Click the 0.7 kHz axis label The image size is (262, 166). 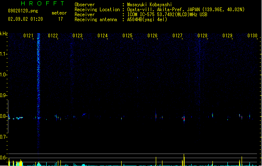(x=3, y=137)
